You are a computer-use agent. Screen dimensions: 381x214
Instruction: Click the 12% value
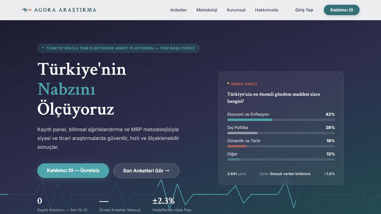click(330, 154)
